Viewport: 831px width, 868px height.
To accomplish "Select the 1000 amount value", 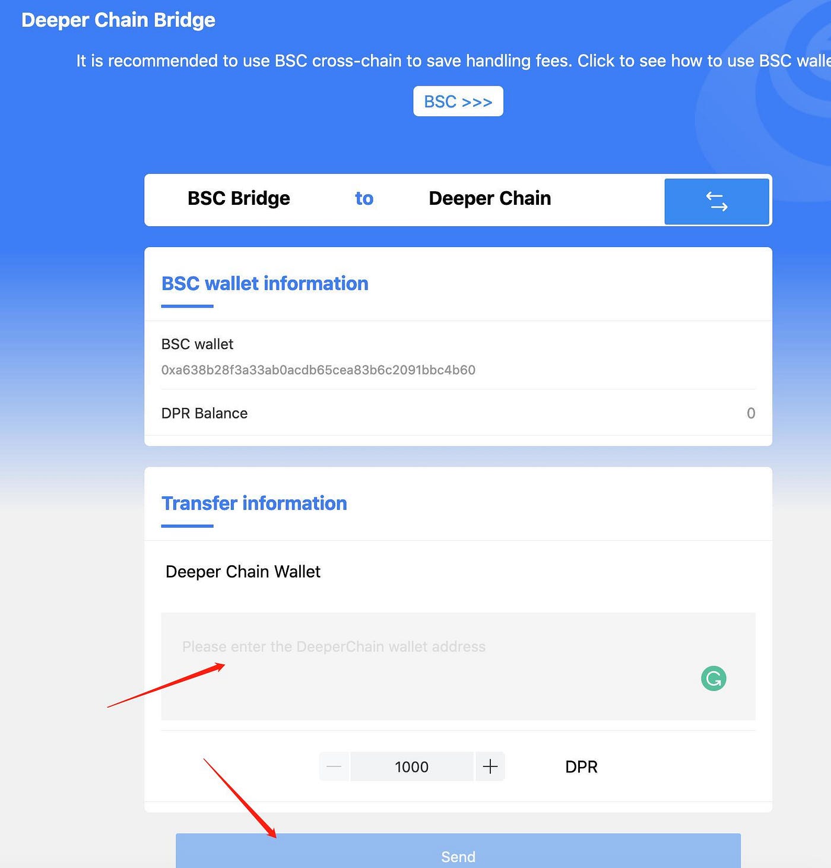I will 411,766.
